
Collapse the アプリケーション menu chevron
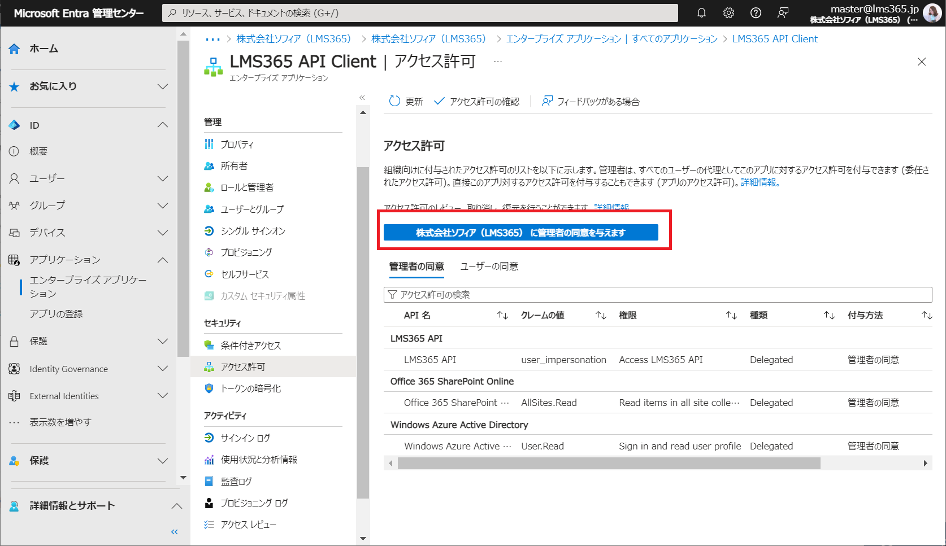click(163, 260)
